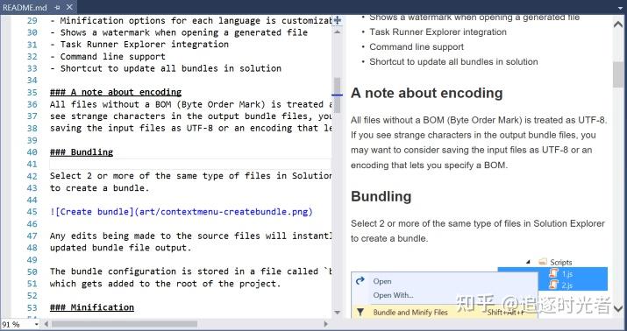Click the '### Minification' source heading
The image size is (627, 331).
[92, 307]
